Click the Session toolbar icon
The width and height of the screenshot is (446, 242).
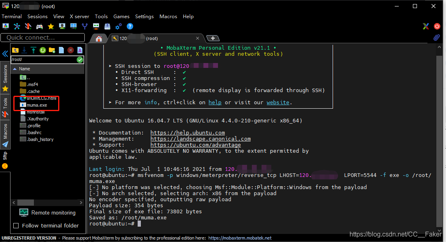[5, 27]
